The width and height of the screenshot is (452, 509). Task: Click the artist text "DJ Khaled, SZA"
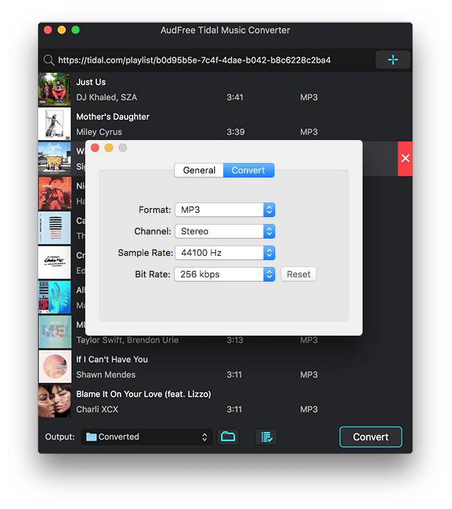click(107, 97)
